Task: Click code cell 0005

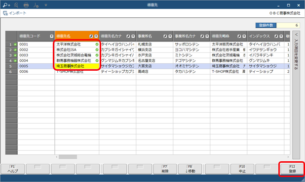Action: [36, 66]
